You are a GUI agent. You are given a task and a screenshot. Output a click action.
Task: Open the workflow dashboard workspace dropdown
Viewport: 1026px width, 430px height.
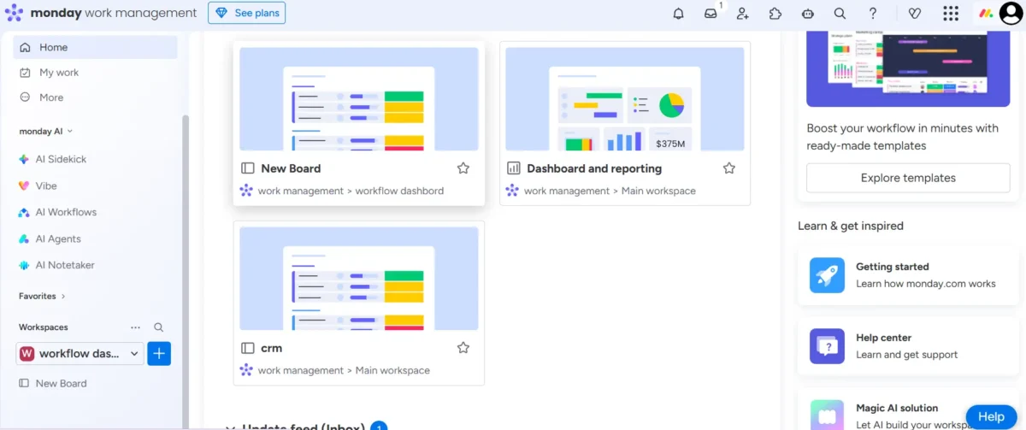[80, 354]
